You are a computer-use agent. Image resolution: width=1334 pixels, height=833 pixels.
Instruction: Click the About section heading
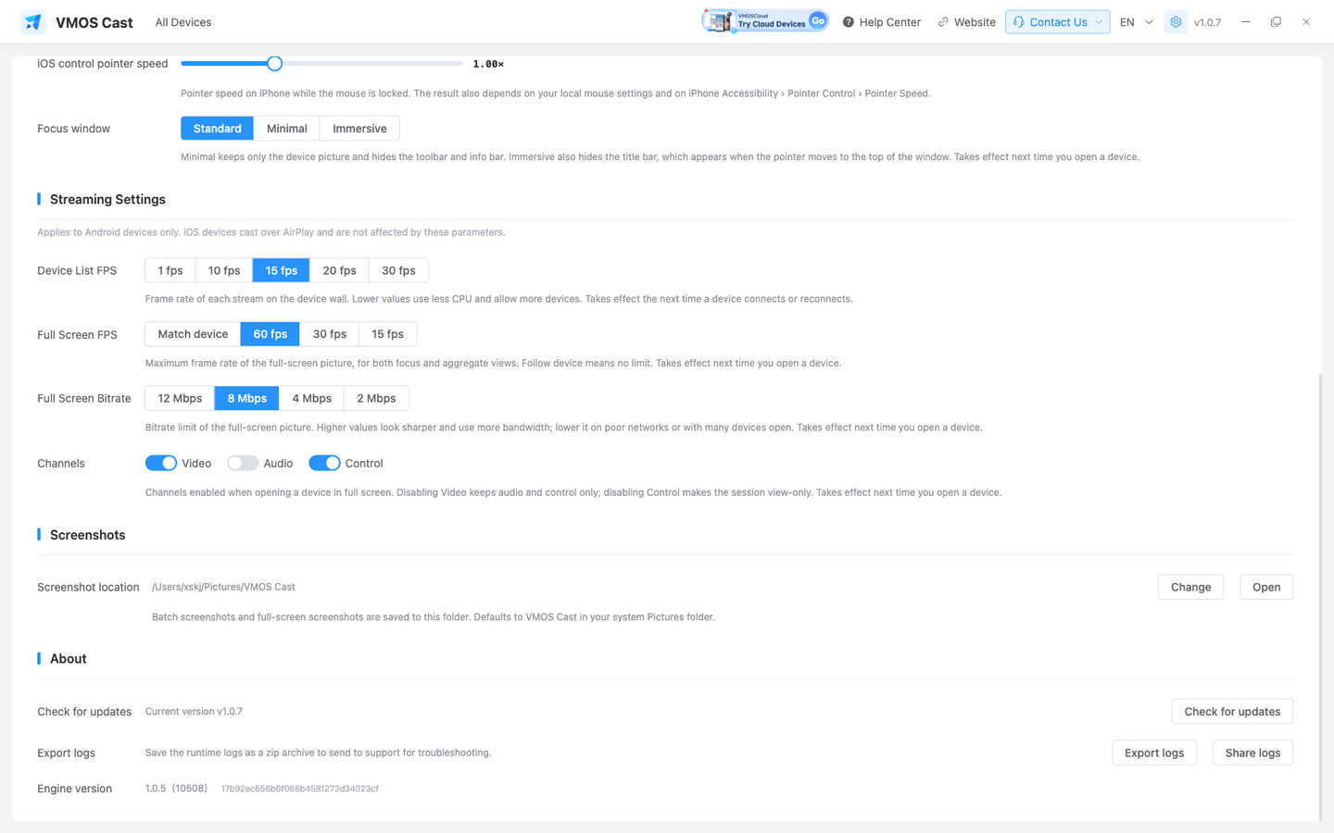pos(68,659)
